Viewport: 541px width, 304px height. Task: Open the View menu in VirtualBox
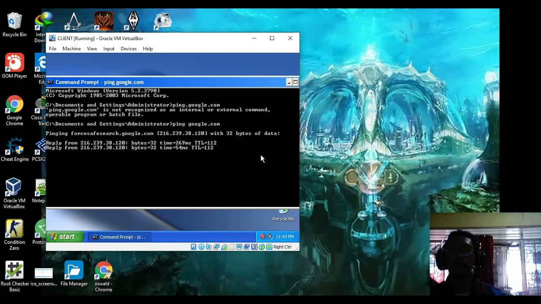[x=92, y=49]
